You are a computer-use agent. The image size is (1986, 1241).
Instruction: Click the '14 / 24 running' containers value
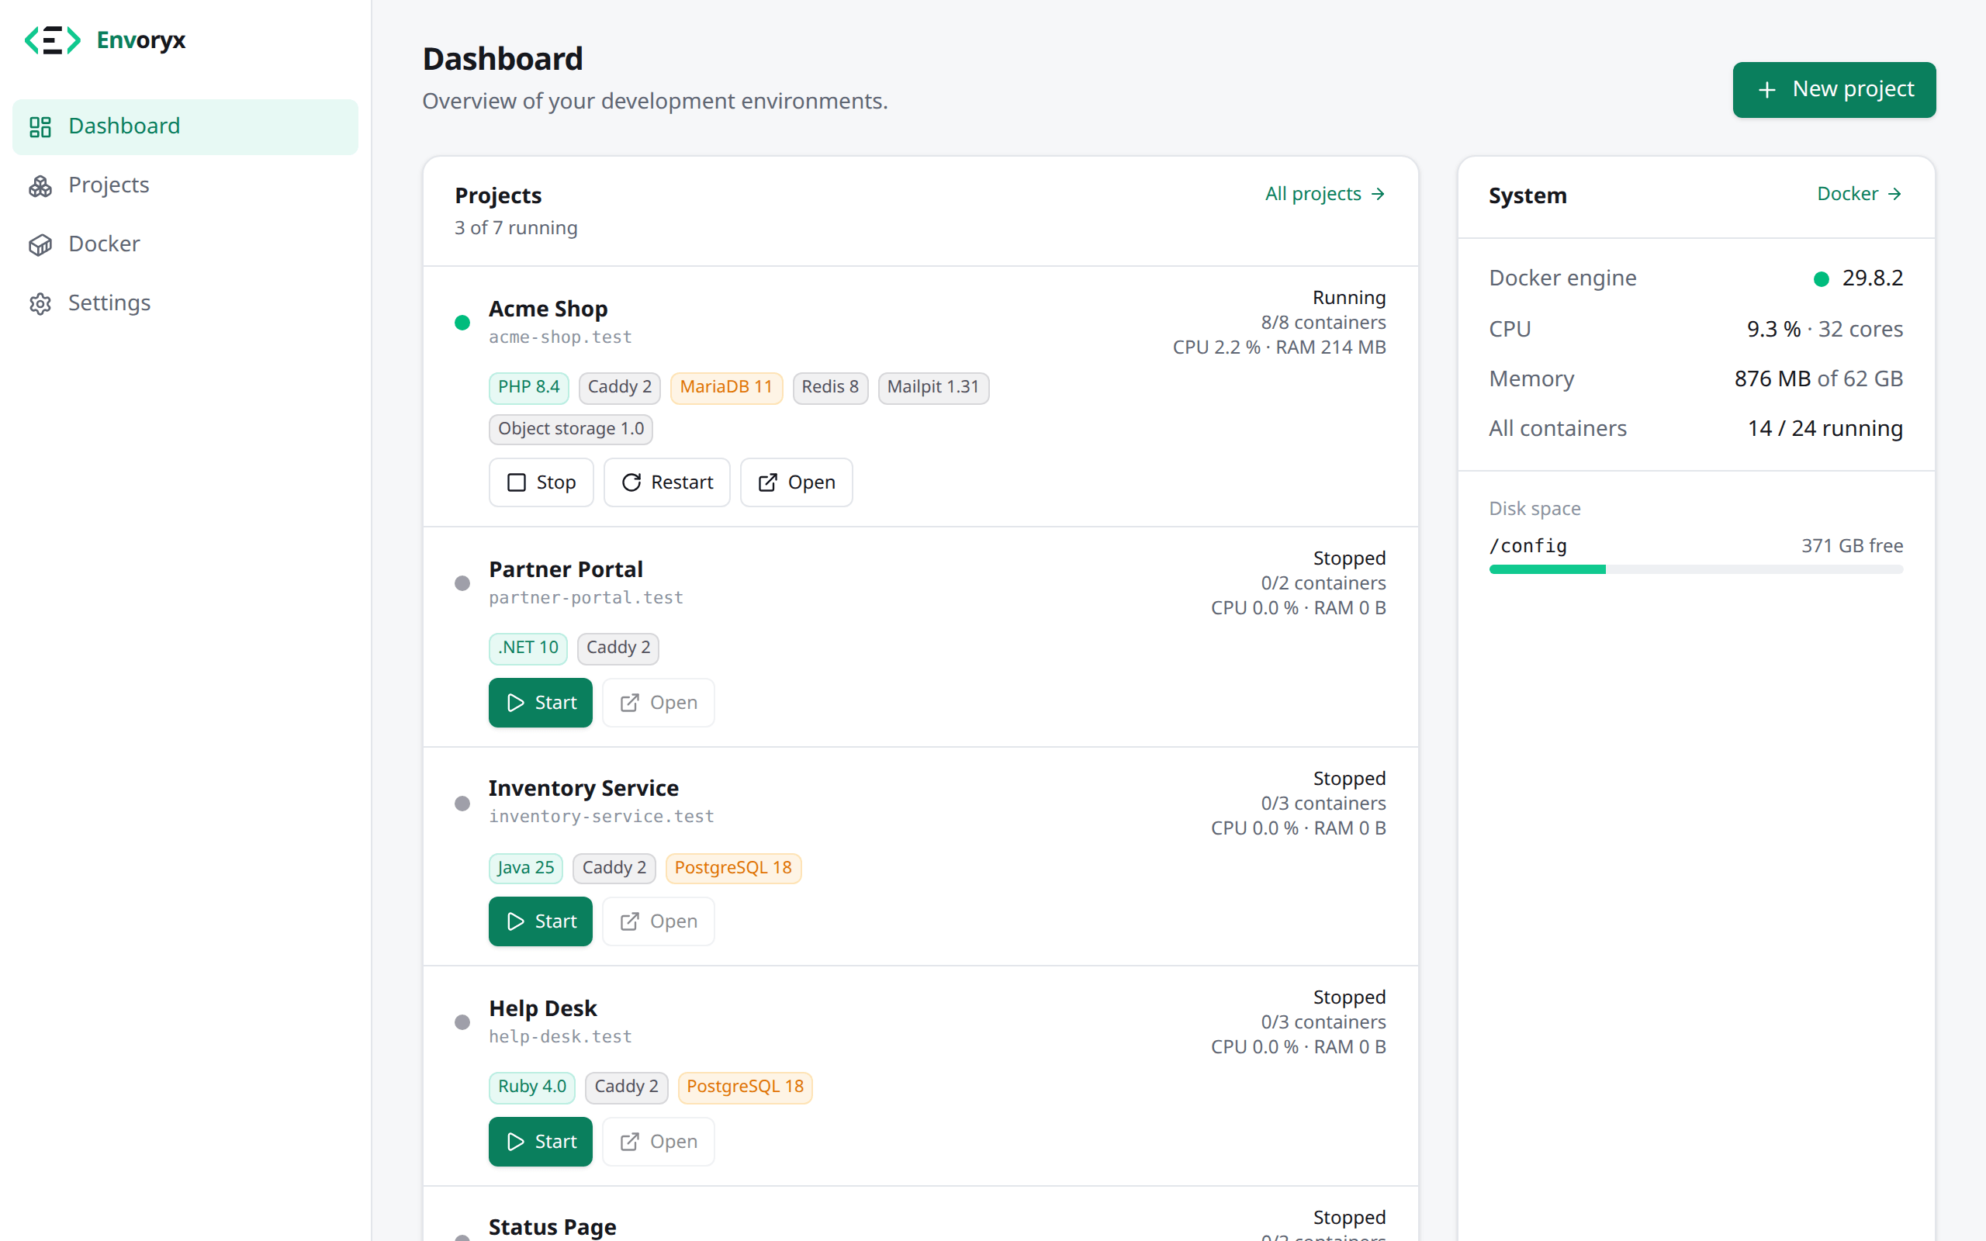pos(1825,428)
